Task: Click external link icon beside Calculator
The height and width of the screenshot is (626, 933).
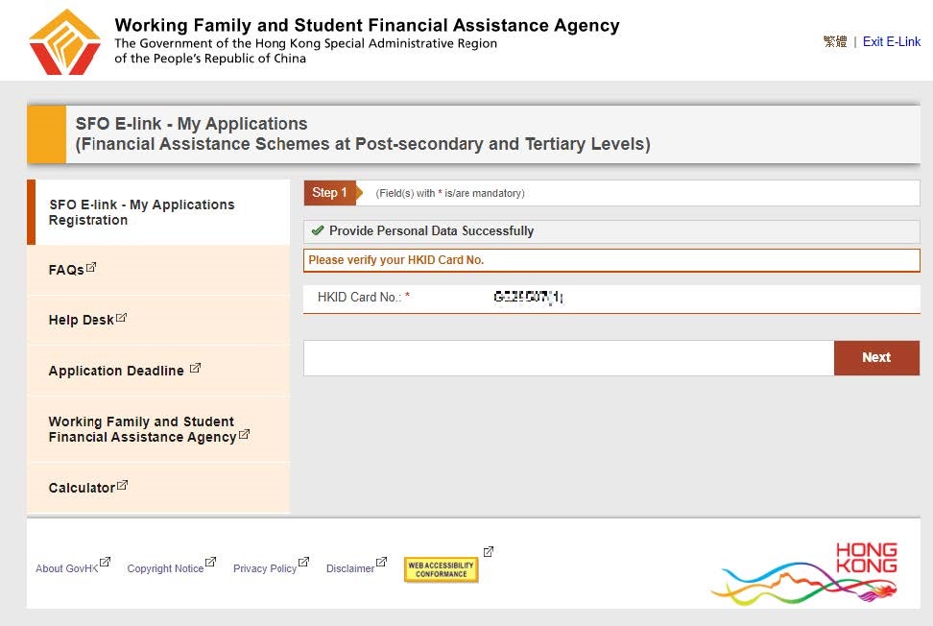Action: click(122, 485)
